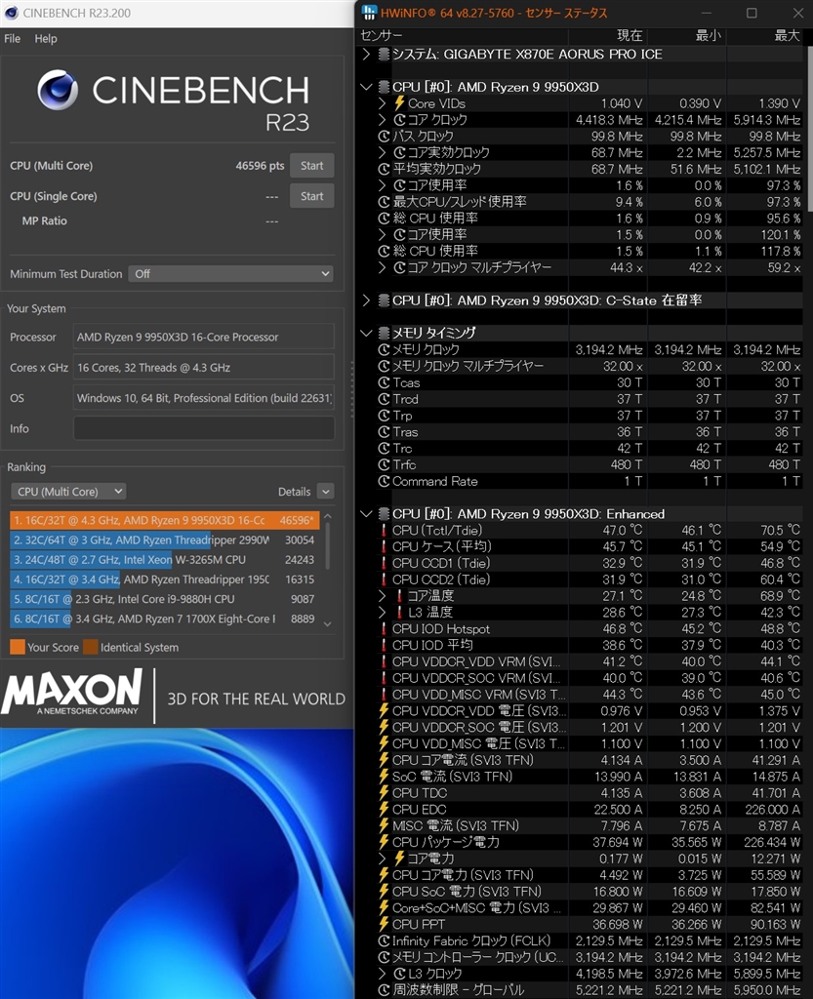Click thermometer icon beside CPU IOD Hotspot

click(x=384, y=629)
